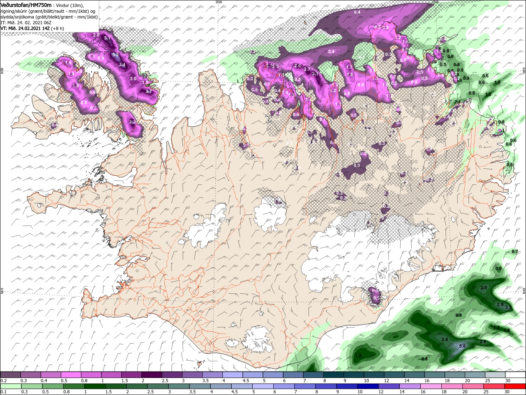Click the 2.9 rain value at the eastern edge

pyautogui.click(x=500, y=304)
